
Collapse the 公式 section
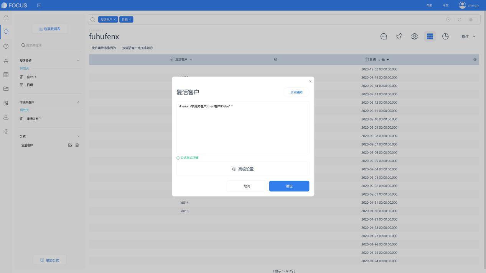tap(78, 136)
